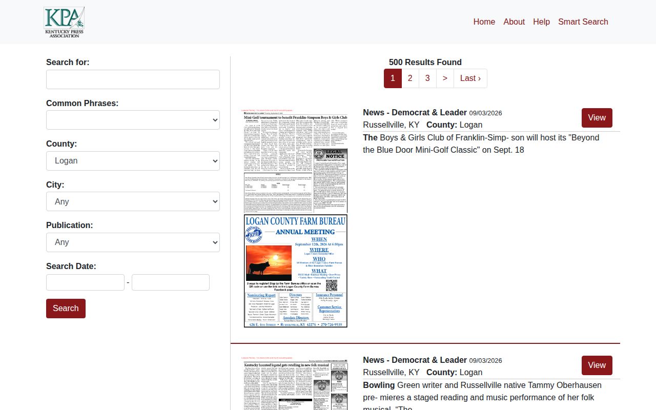Click the Boys & Girls Club excerpt text
The image size is (656, 410).
[x=481, y=144]
